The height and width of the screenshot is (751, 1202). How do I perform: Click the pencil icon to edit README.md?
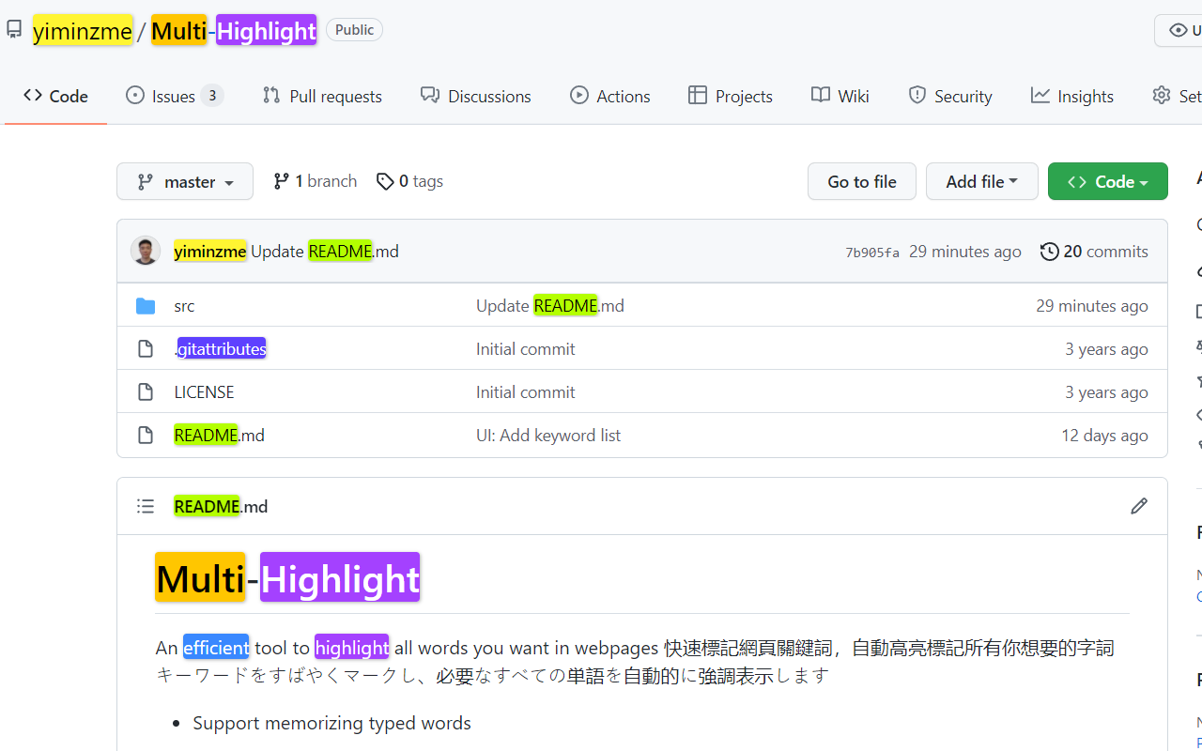pyautogui.click(x=1138, y=505)
